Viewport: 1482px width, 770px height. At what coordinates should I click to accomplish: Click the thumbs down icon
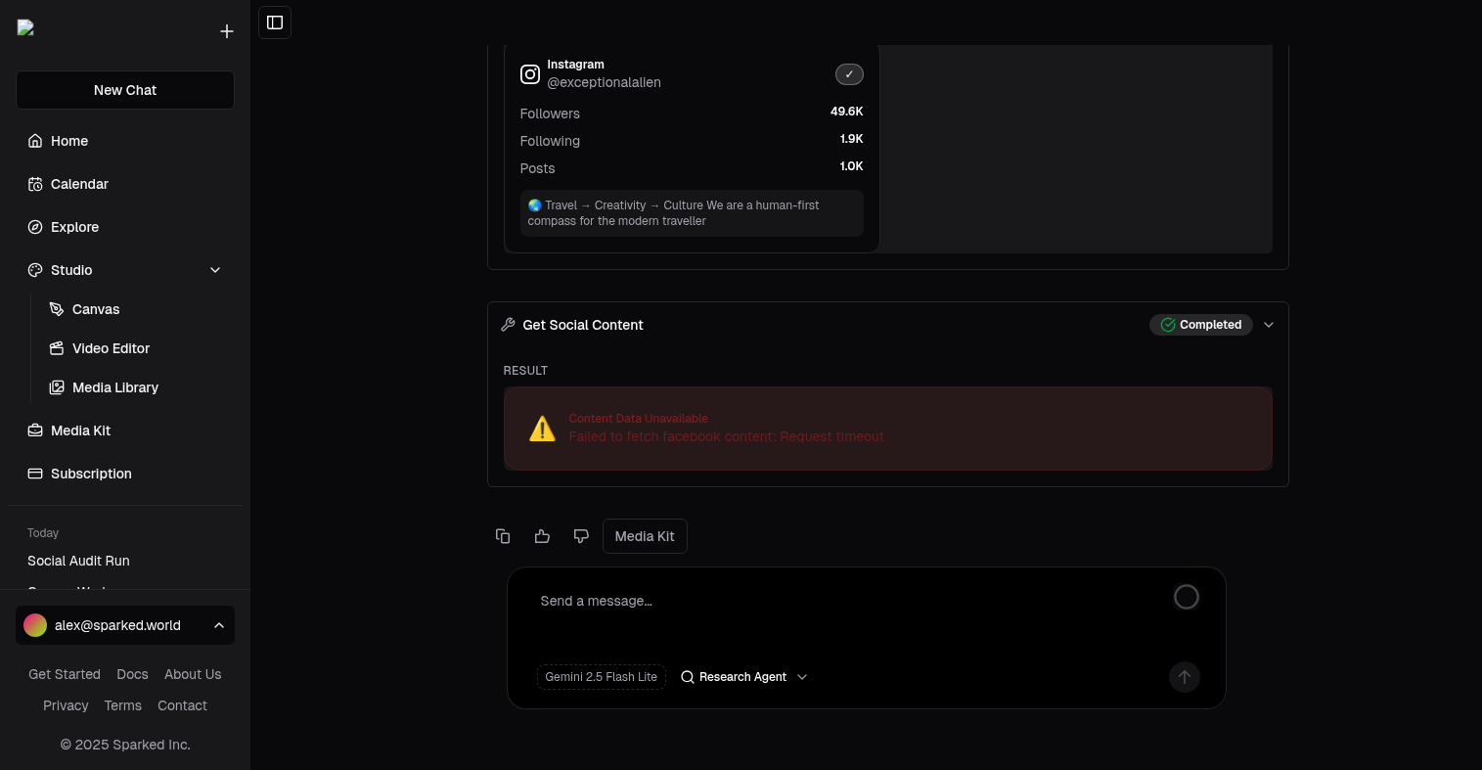click(581, 536)
